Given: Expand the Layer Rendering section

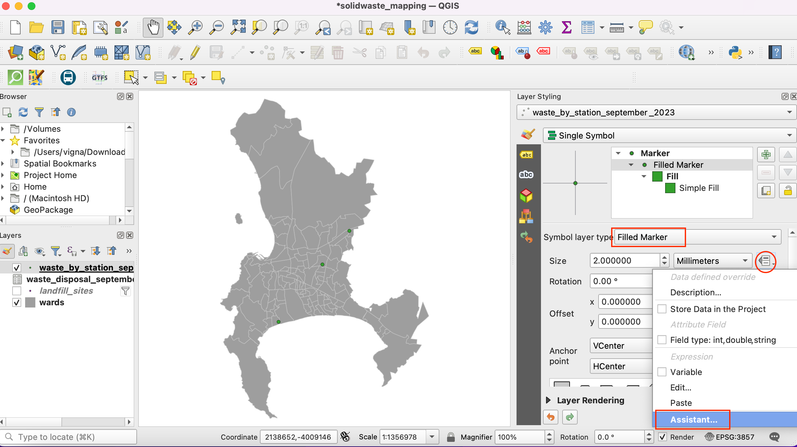Looking at the screenshot, I should tap(549, 400).
